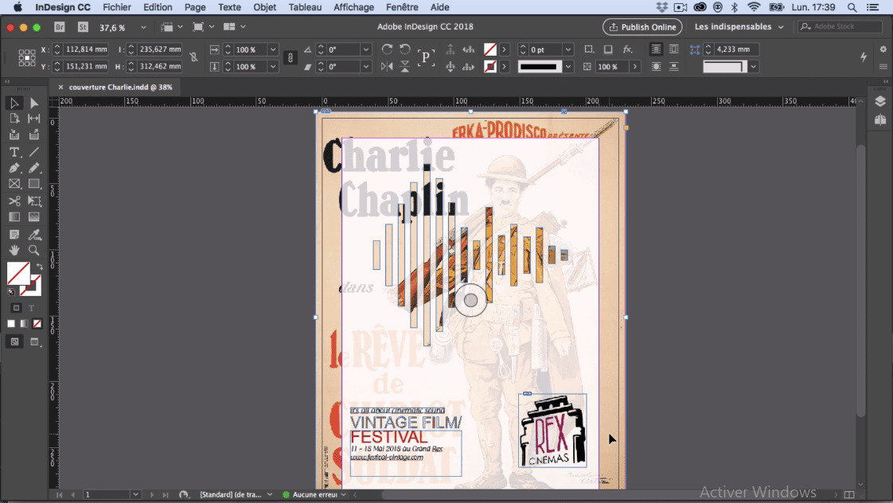Viewport: 893px width, 503px height.
Task: Open the Les indispensables workspace dropdown
Action: 739,27
